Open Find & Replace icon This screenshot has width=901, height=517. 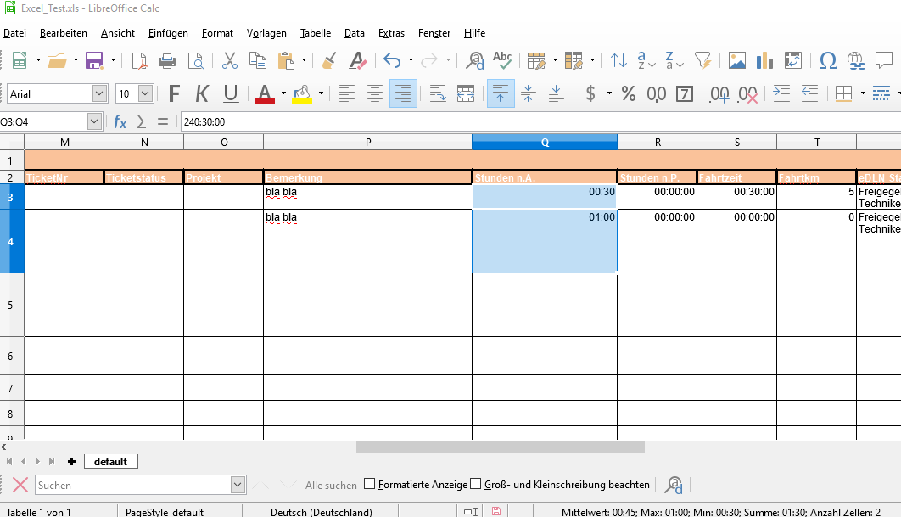pyautogui.click(x=474, y=60)
